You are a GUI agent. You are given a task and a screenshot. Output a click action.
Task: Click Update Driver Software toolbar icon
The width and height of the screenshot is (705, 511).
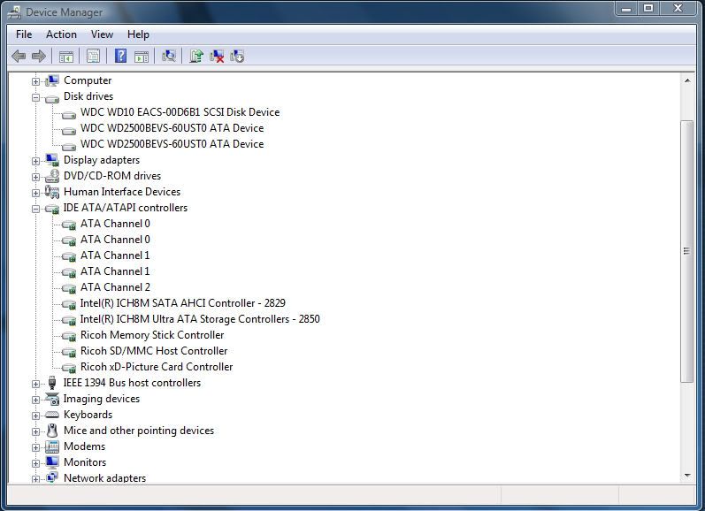point(196,56)
